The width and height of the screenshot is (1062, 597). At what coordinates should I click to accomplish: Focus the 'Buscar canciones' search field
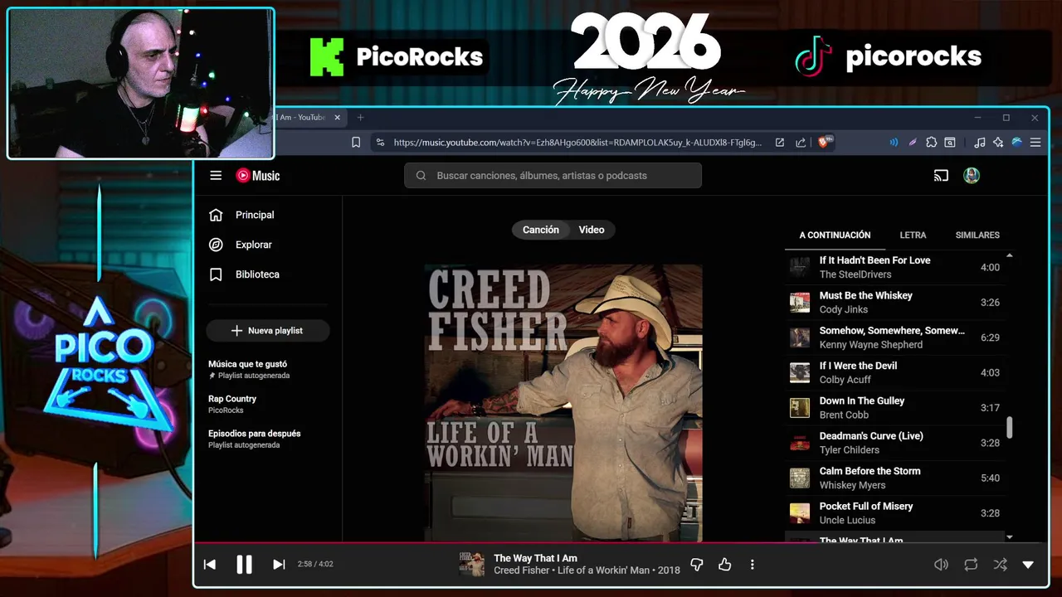(x=553, y=176)
